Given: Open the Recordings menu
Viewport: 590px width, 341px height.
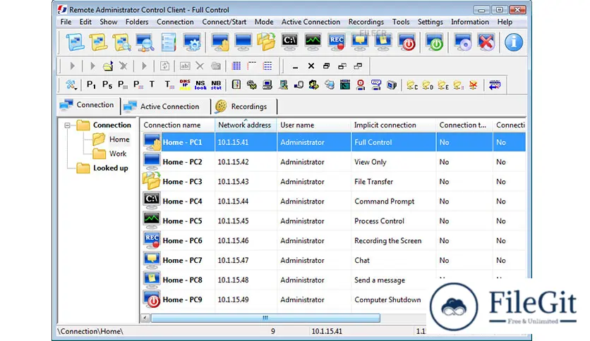Looking at the screenshot, I should tap(366, 22).
